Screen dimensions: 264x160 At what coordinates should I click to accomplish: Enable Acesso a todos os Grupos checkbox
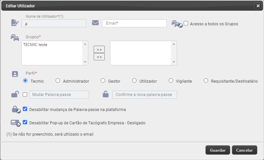click(x=186, y=23)
